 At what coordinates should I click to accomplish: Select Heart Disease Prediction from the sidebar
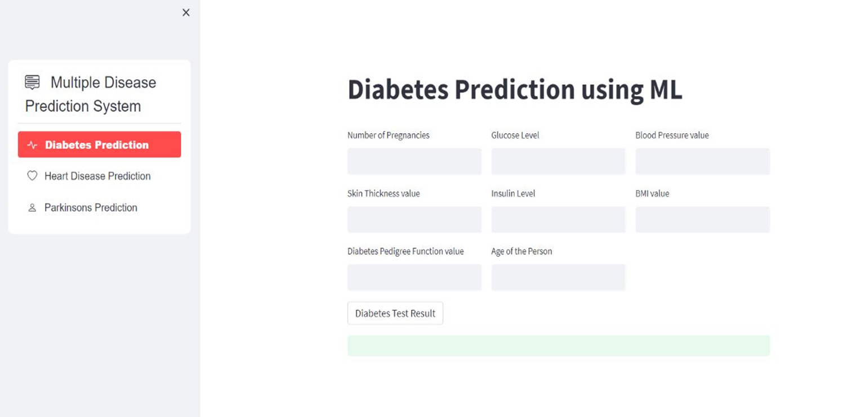point(97,176)
